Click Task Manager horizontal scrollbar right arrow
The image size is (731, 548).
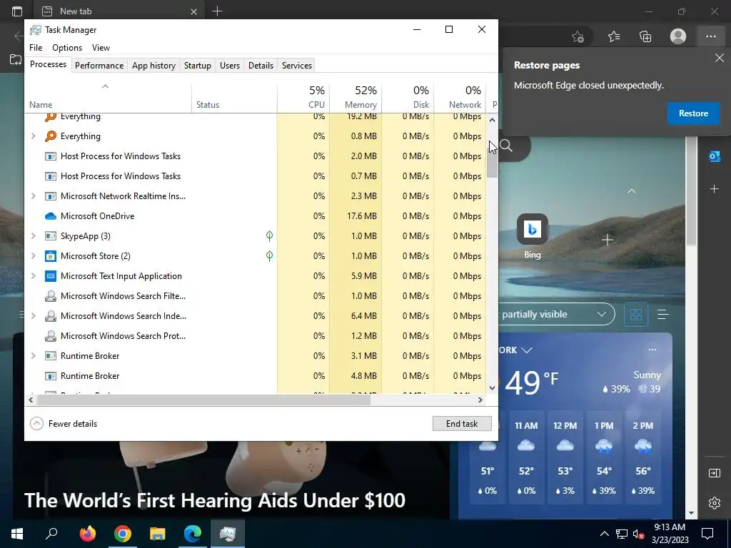pyautogui.click(x=480, y=400)
